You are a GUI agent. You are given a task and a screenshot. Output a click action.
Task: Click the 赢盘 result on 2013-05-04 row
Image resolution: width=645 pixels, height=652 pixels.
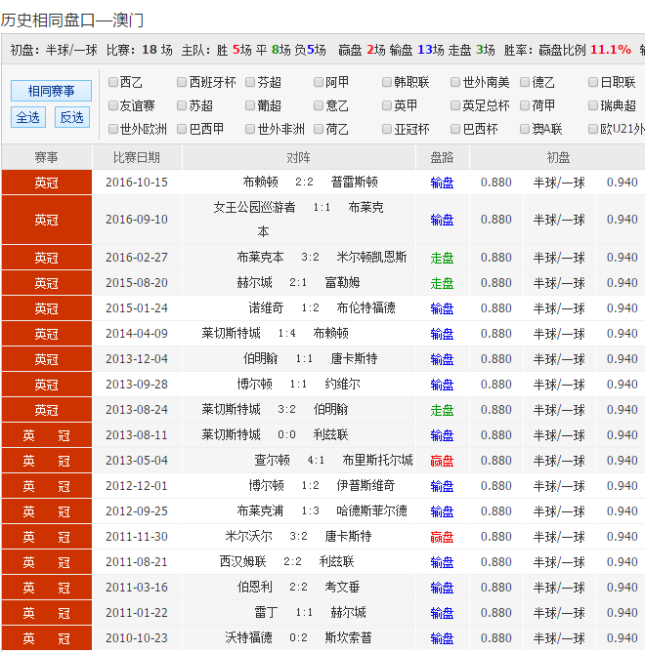(442, 461)
